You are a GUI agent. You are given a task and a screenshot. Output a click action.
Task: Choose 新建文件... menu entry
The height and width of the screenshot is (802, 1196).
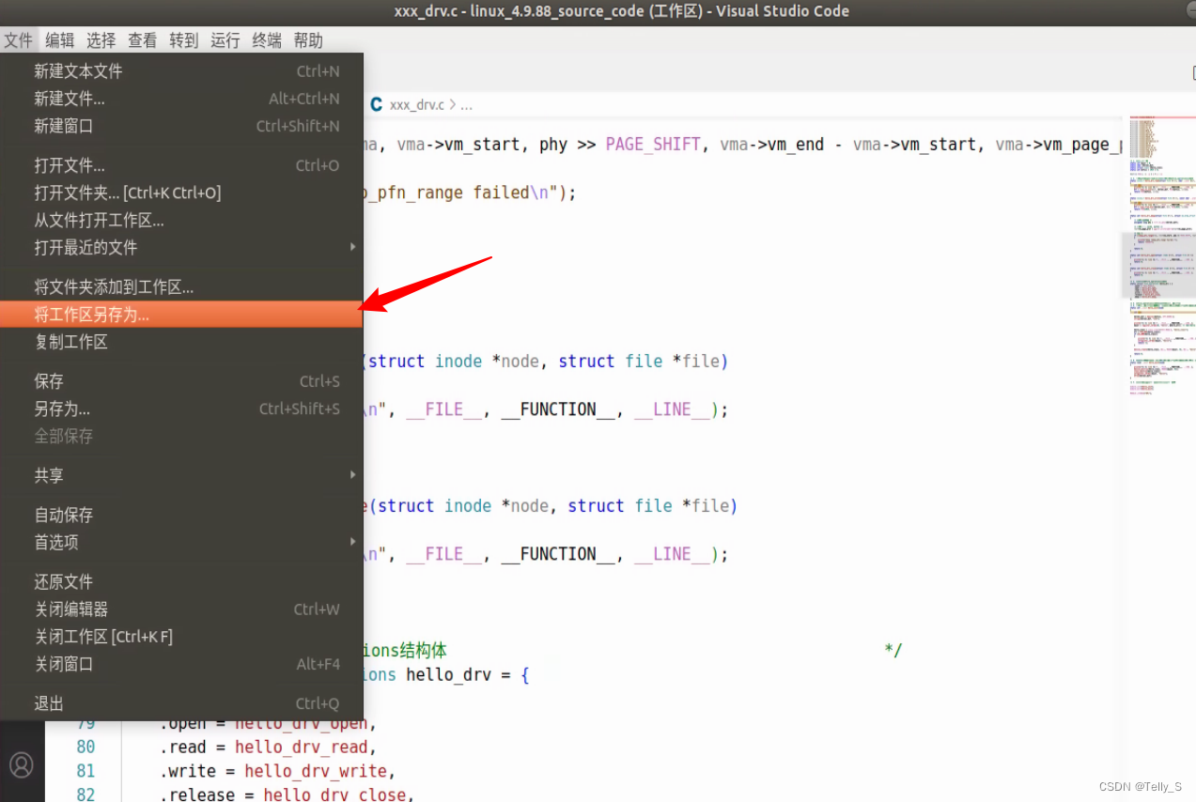click(181, 99)
